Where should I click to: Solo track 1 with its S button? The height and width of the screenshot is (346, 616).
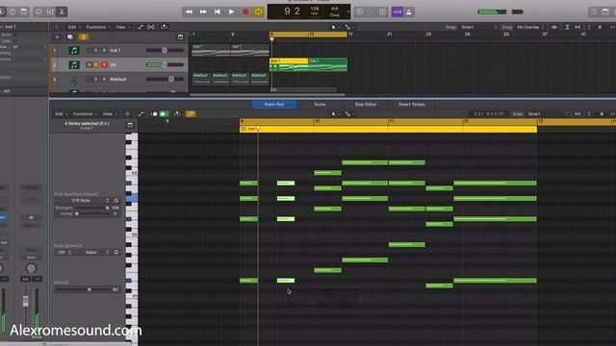(x=95, y=50)
